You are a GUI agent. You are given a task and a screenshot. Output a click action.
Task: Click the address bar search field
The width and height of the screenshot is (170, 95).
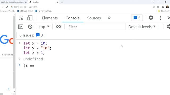(25, 7)
